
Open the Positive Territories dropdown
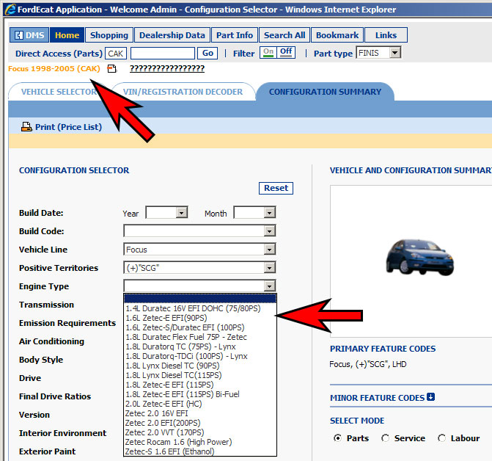pyautogui.click(x=269, y=268)
